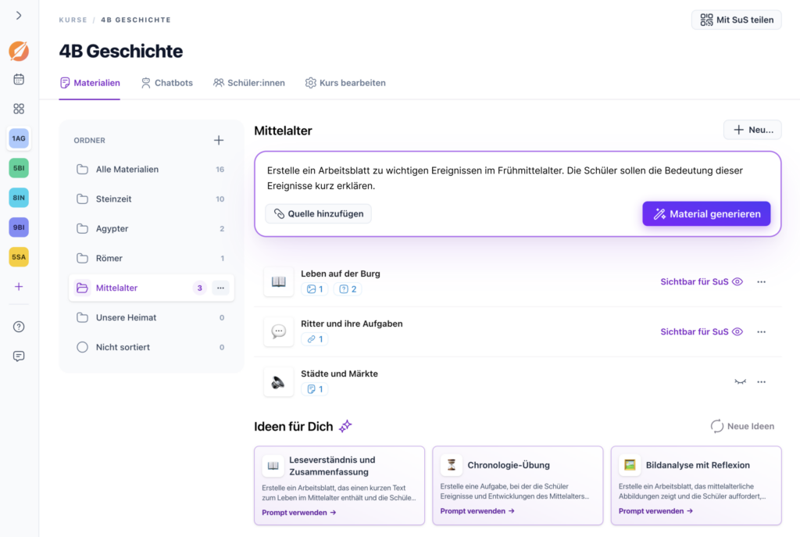
Task: Select the Chronologie-Übung idea card
Action: 518,485
